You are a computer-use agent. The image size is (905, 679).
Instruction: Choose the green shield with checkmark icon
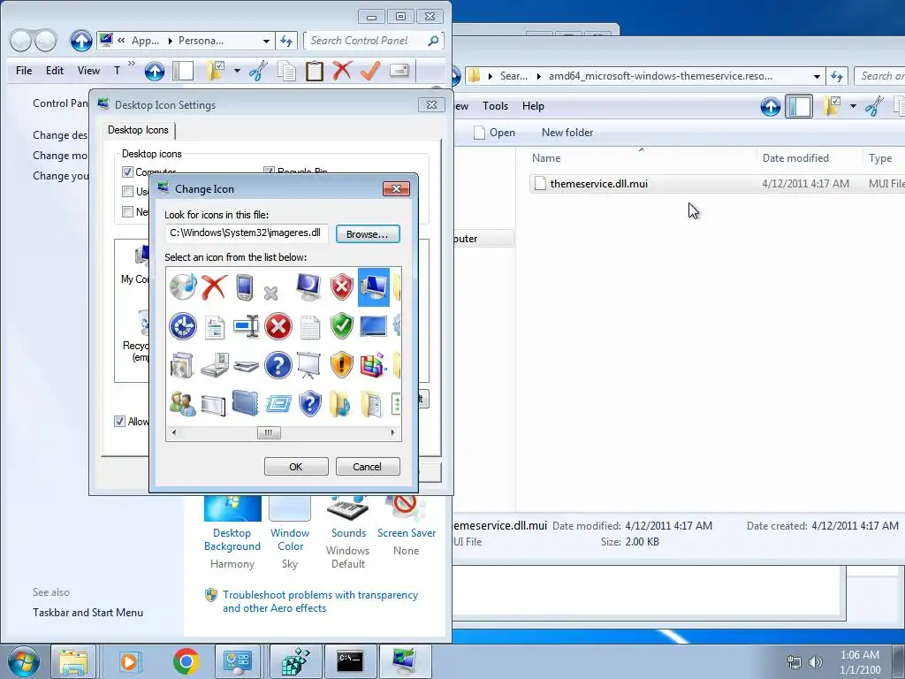pos(342,326)
